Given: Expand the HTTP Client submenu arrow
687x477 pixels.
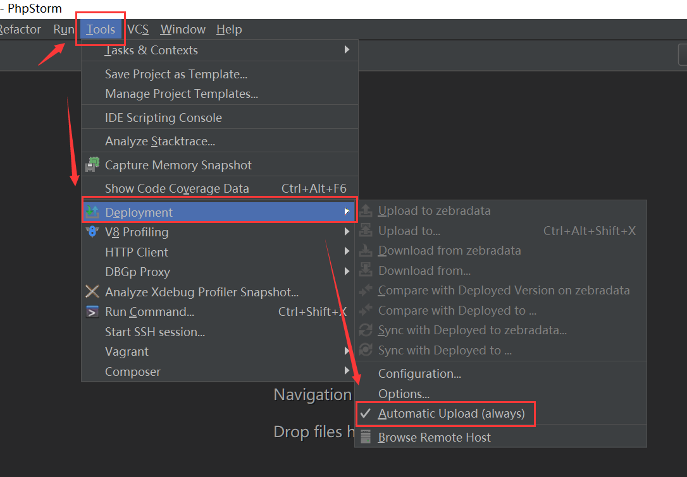Looking at the screenshot, I should point(347,252).
